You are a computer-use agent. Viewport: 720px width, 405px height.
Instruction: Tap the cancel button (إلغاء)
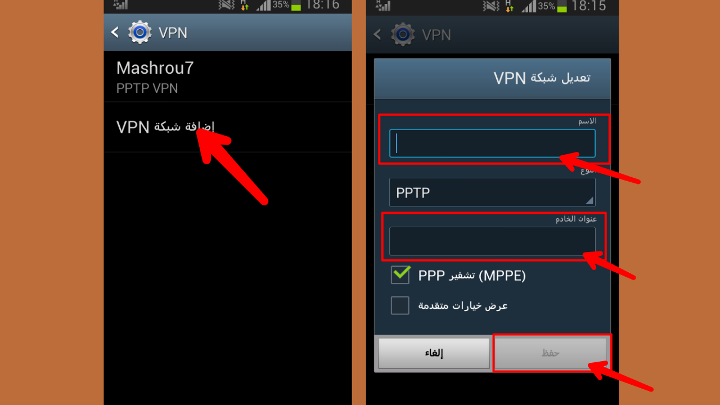click(x=434, y=353)
